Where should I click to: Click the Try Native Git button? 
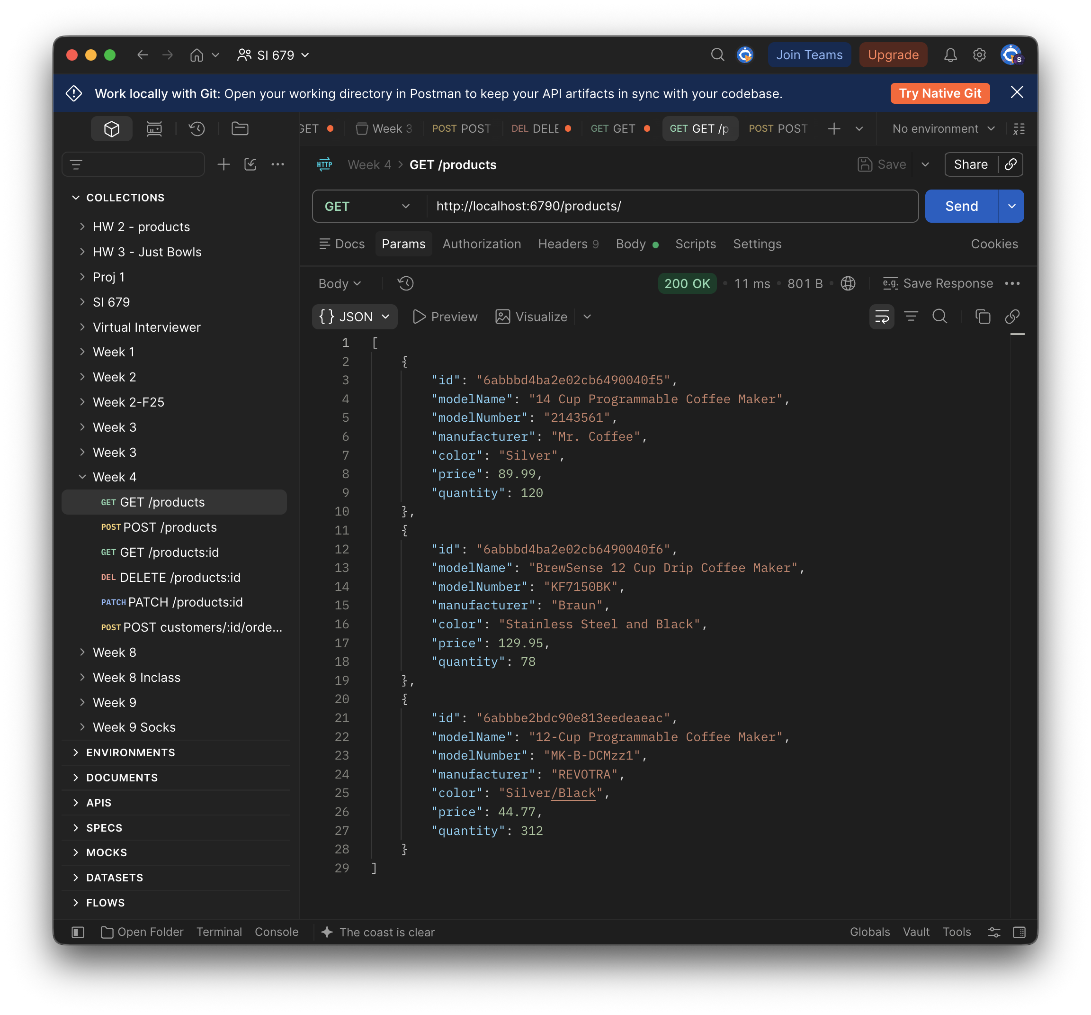coord(939,93)
